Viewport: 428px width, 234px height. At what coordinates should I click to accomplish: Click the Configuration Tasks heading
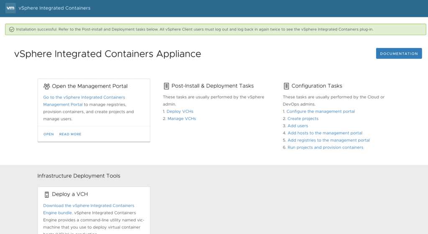click(x=317, y=86)
